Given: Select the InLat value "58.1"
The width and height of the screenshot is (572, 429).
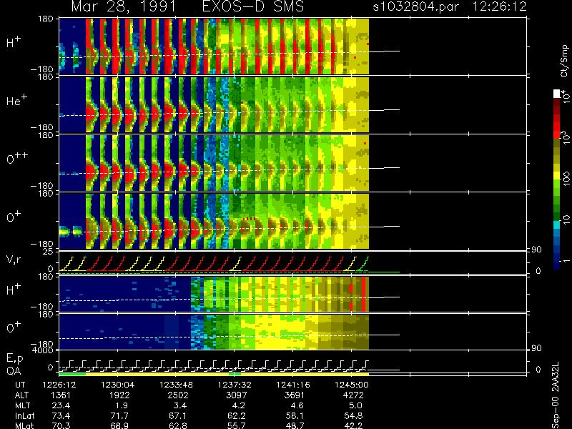Looking at the screenshot, I should tap(295, 415).
